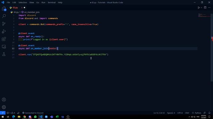Open the Edit menu
213x119 pixels.
tap(14, 2)
